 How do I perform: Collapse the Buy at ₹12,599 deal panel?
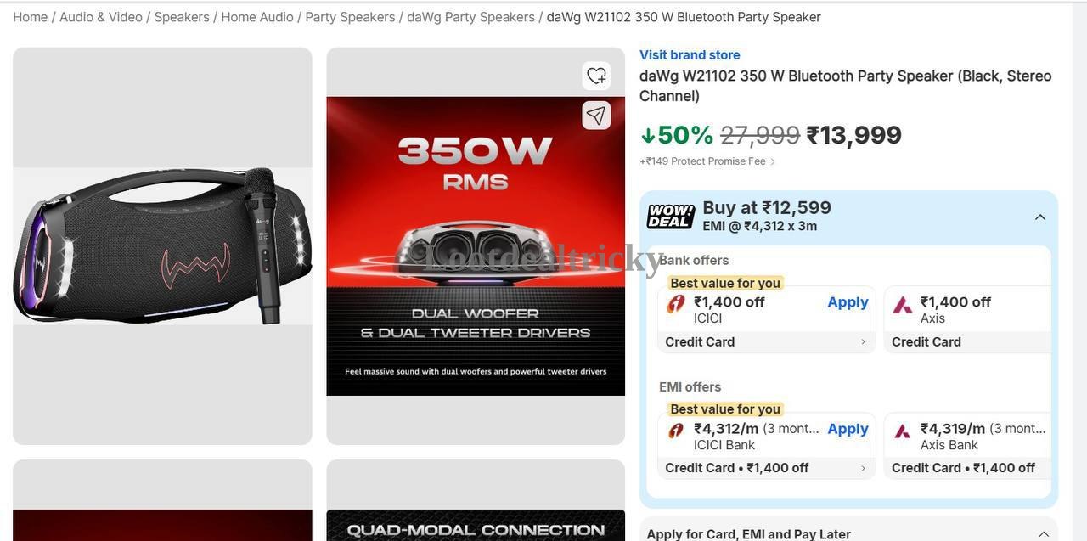click(x=1039, y=217)
